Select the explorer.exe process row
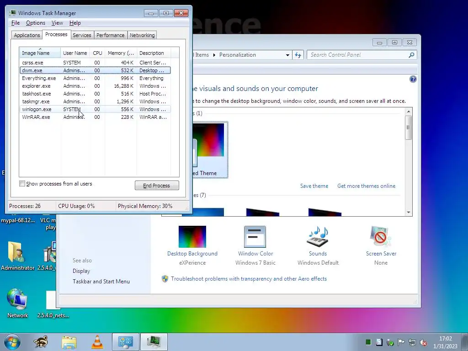This screenshot has height=351, width=468. coord(95,86)
